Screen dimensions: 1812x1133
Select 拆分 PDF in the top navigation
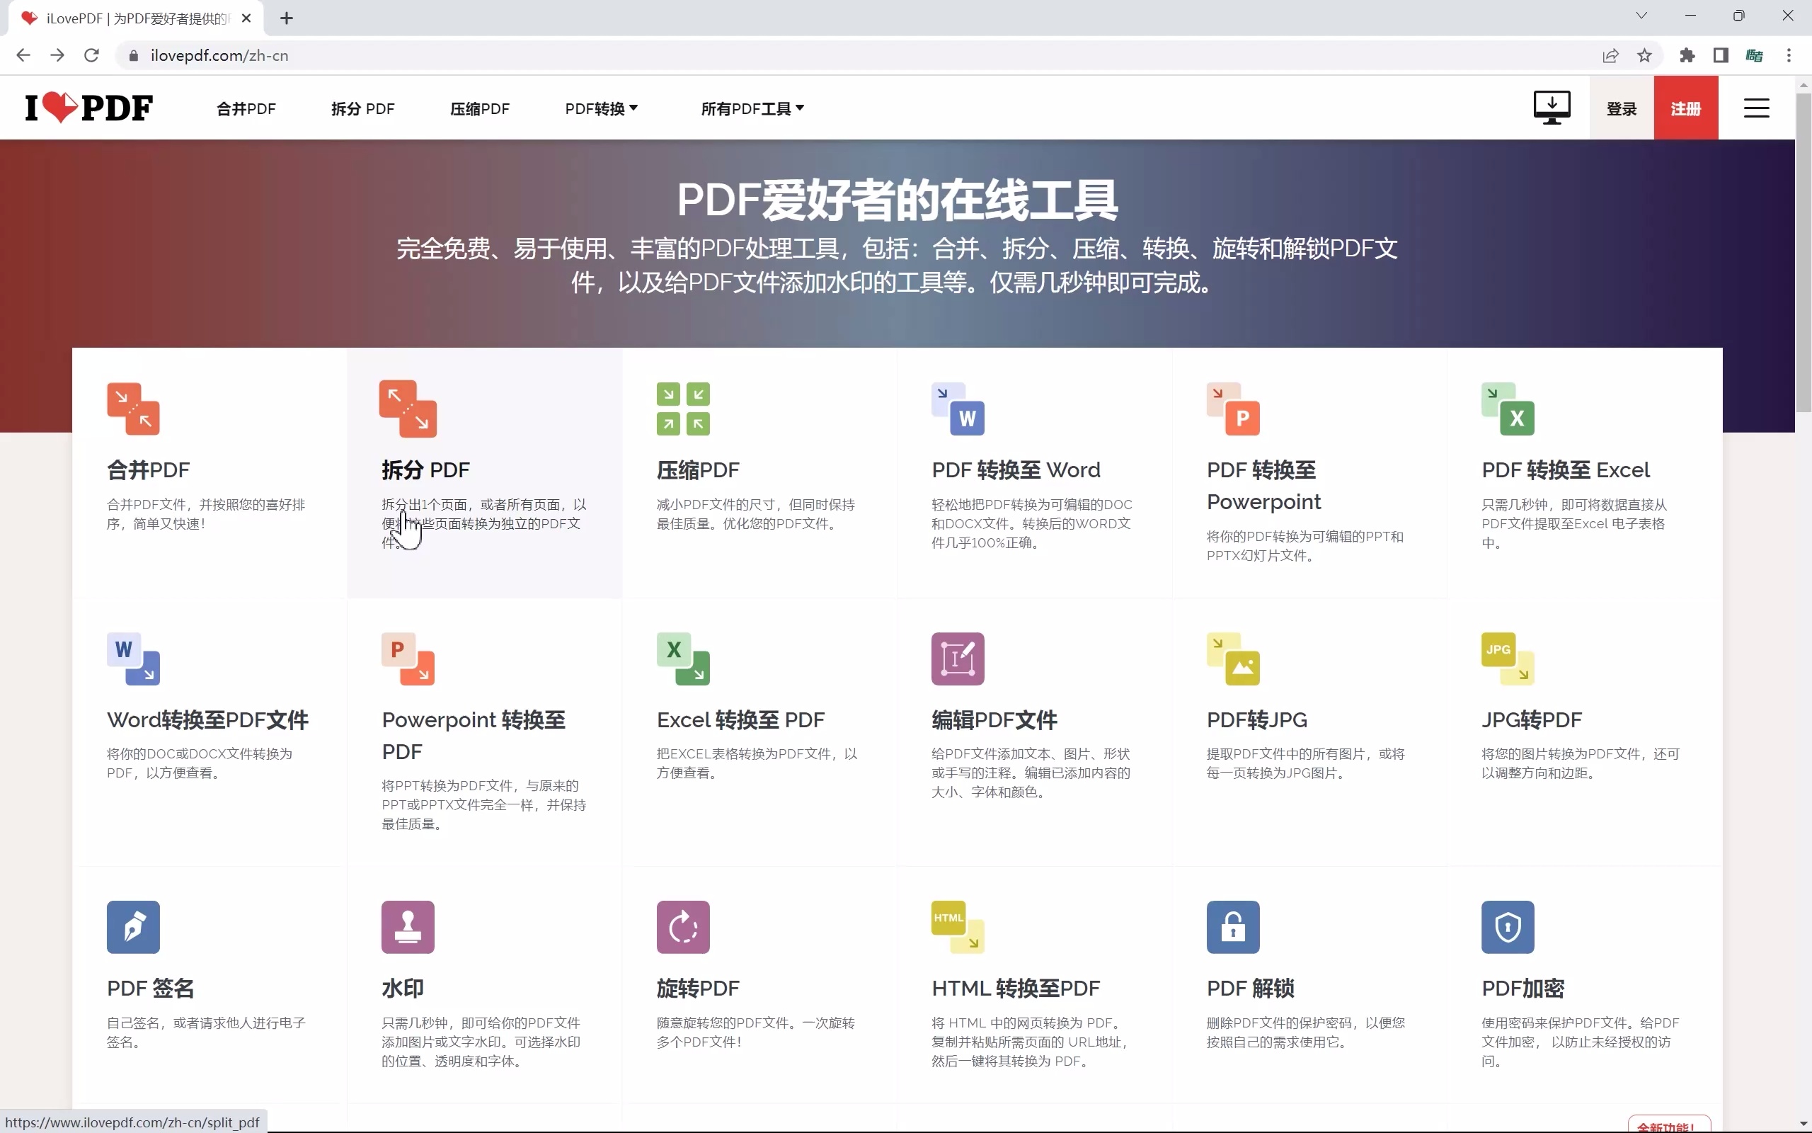[x=363, y=108]
